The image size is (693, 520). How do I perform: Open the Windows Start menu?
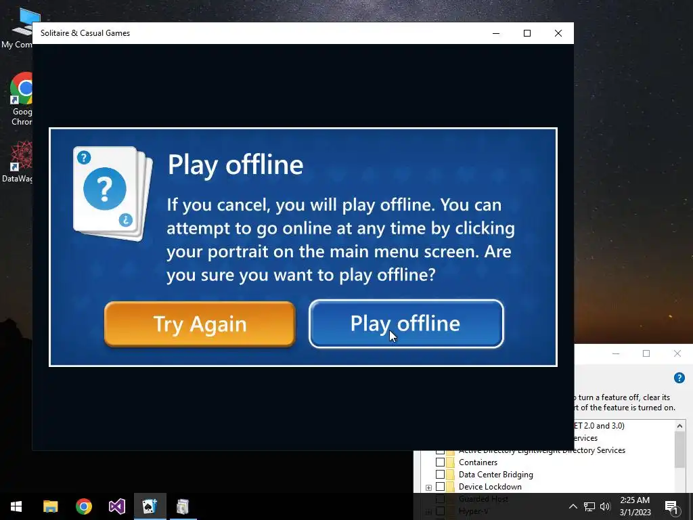(x=16, y=506)
